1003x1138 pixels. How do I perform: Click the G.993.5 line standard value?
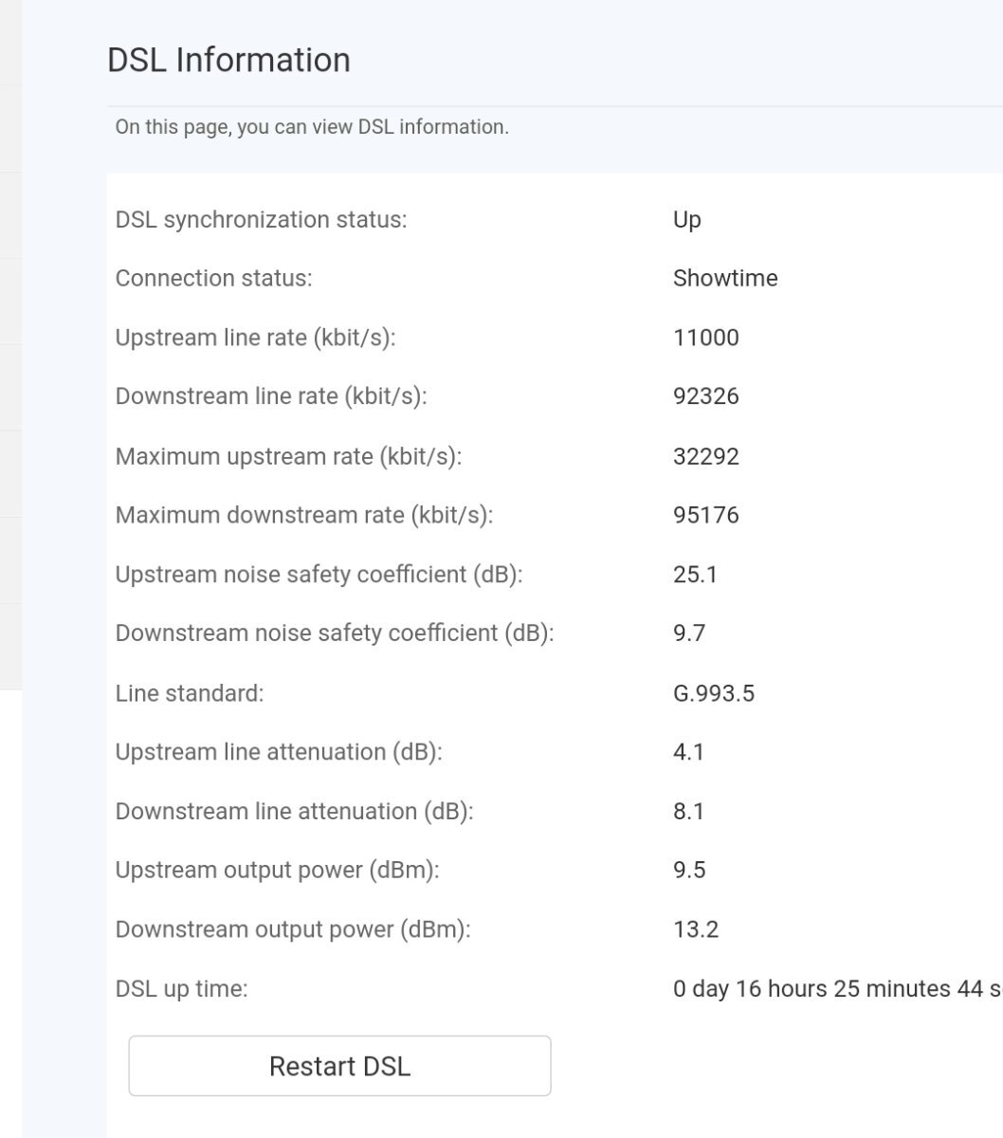(x=714, y=693)
